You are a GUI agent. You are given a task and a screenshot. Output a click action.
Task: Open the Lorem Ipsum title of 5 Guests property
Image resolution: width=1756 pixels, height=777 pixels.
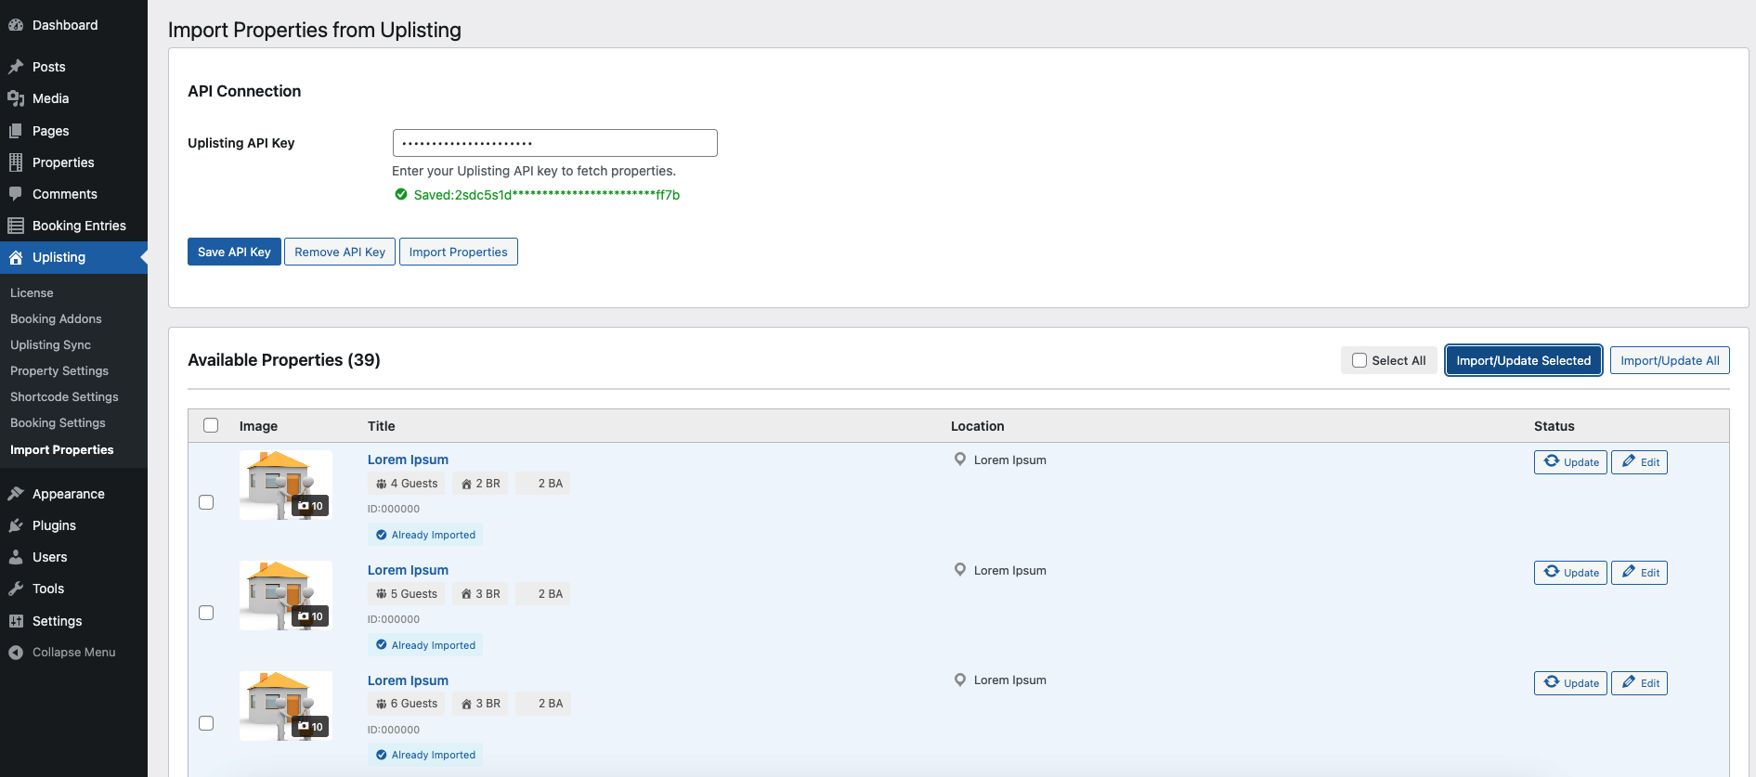(x=408, y=570)
